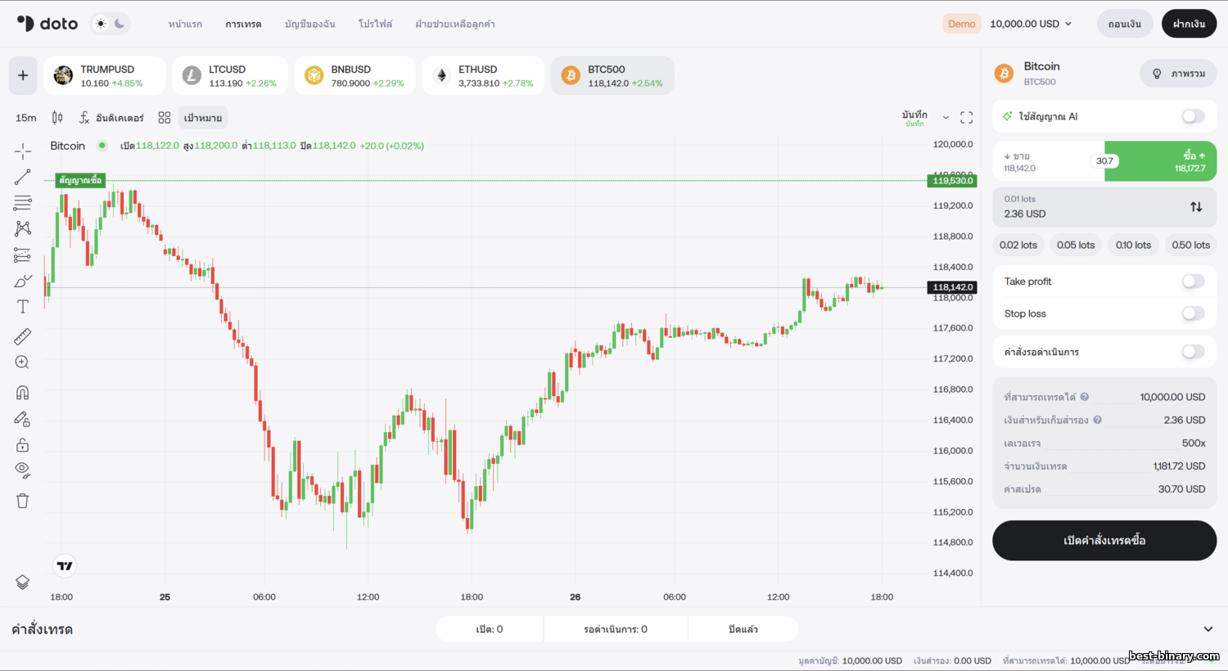Enter fullscreen chart mode
1228x671 pixels.
pyautogui.click(x=966, y=118)
